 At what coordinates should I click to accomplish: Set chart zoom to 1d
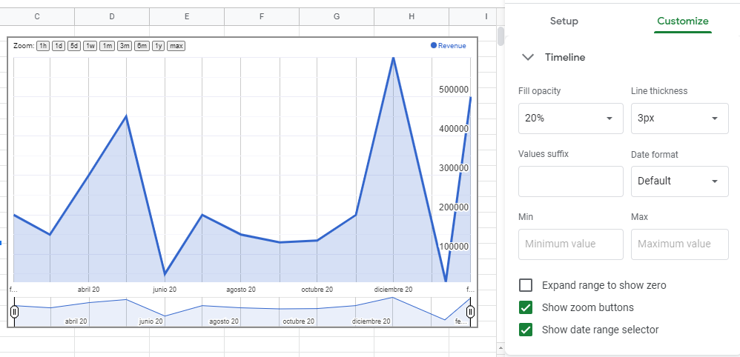point(59,46)
